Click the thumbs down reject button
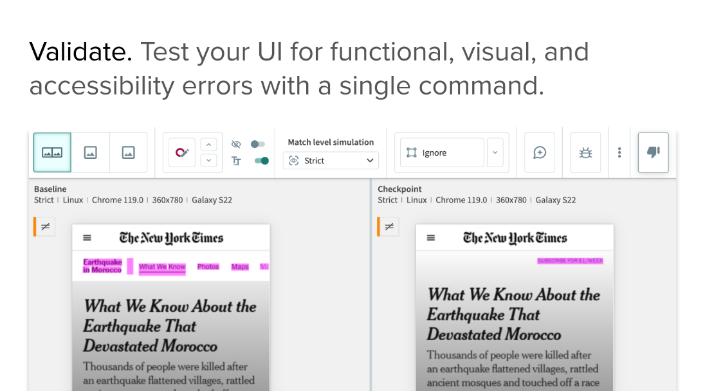 (x=653, y=152)
